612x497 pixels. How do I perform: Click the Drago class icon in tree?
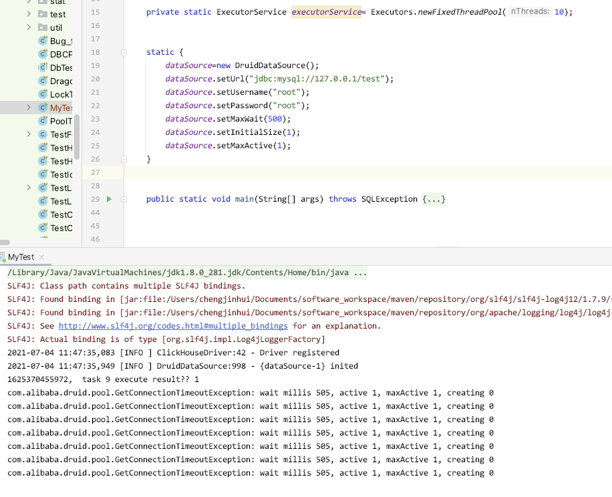(x=43, y=81)
